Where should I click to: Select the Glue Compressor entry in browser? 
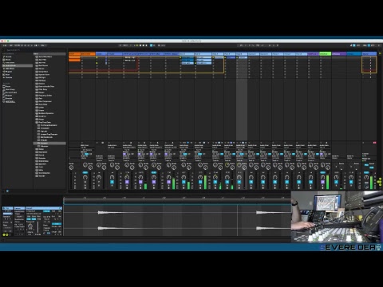point(45,101)
